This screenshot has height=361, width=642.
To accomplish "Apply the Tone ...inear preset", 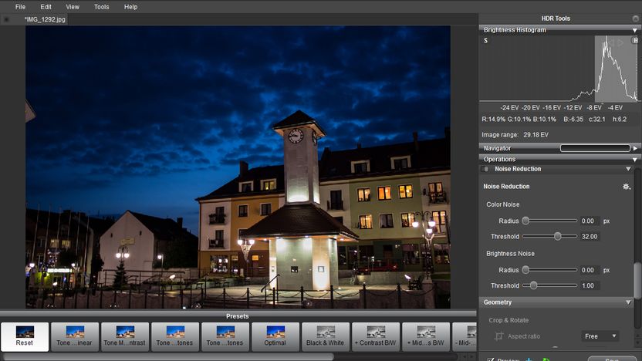I will pos(75,336).
